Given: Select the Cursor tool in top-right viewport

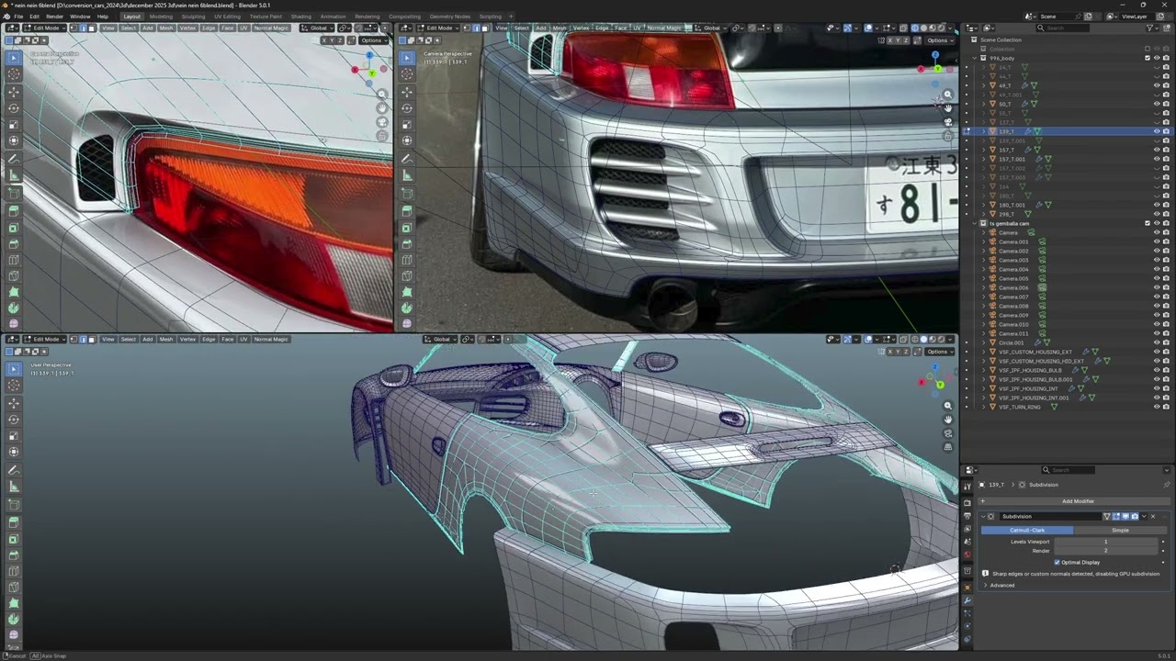Looking at the screenshot, I should (407, 74).
